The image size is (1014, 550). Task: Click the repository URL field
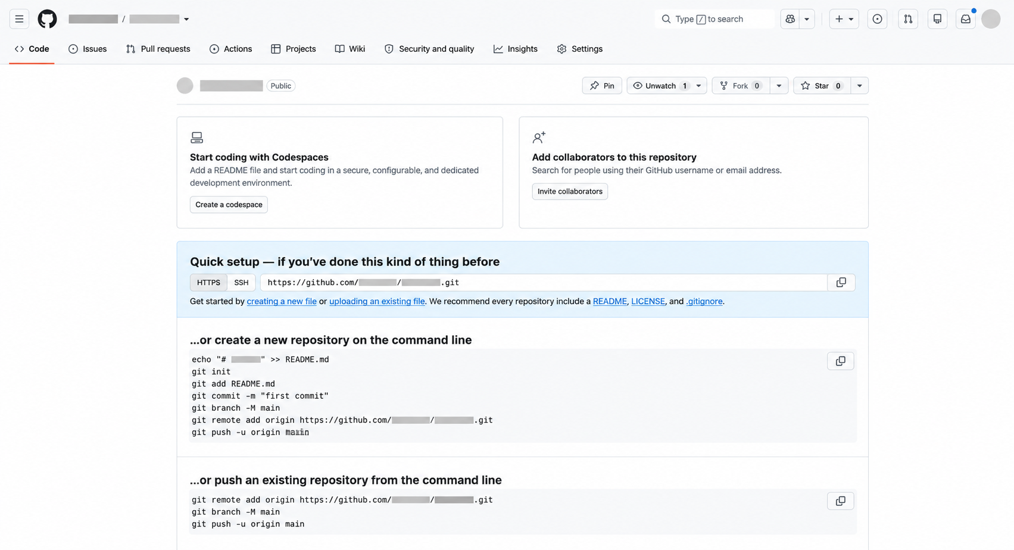pyautogui.click(x=544, y=283)
